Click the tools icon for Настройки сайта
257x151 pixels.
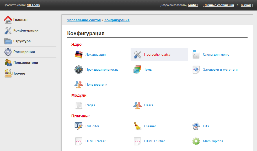(x=137, y=55)
